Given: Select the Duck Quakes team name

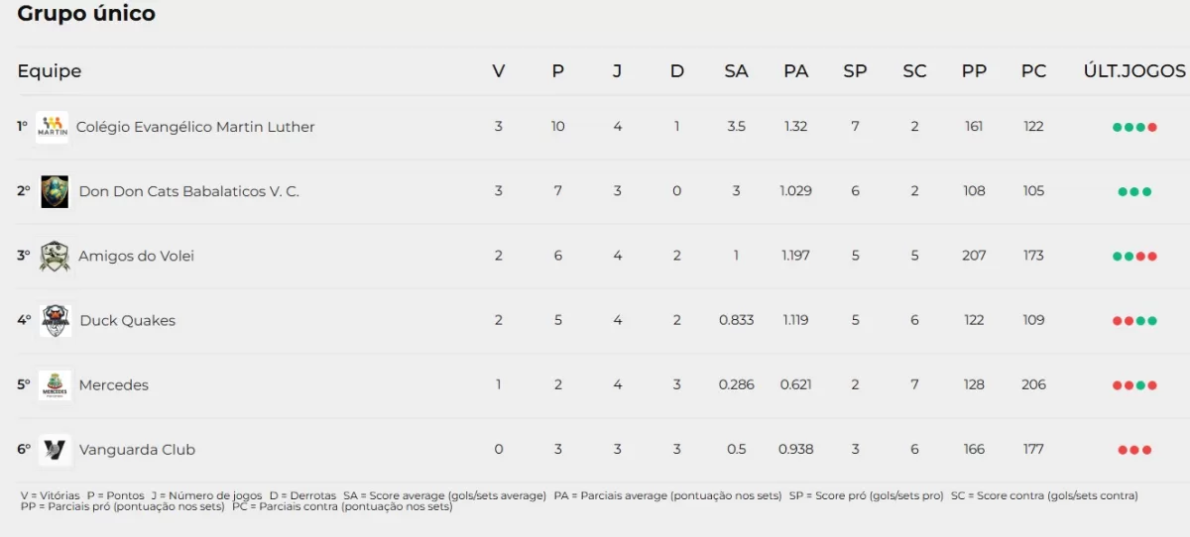Looking at the screenshot, I should [127, 320].
